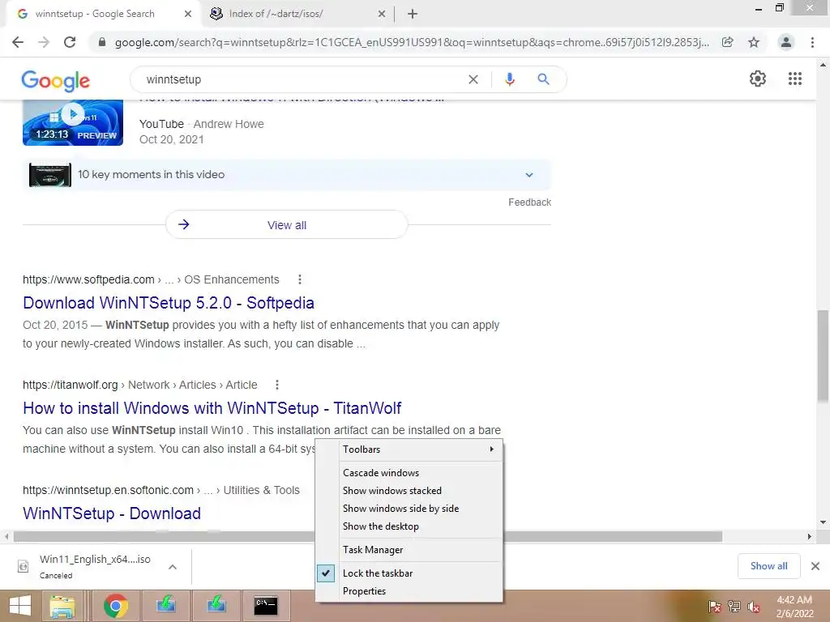
Task: Open Windows Start button
Action: pos(20,606)
